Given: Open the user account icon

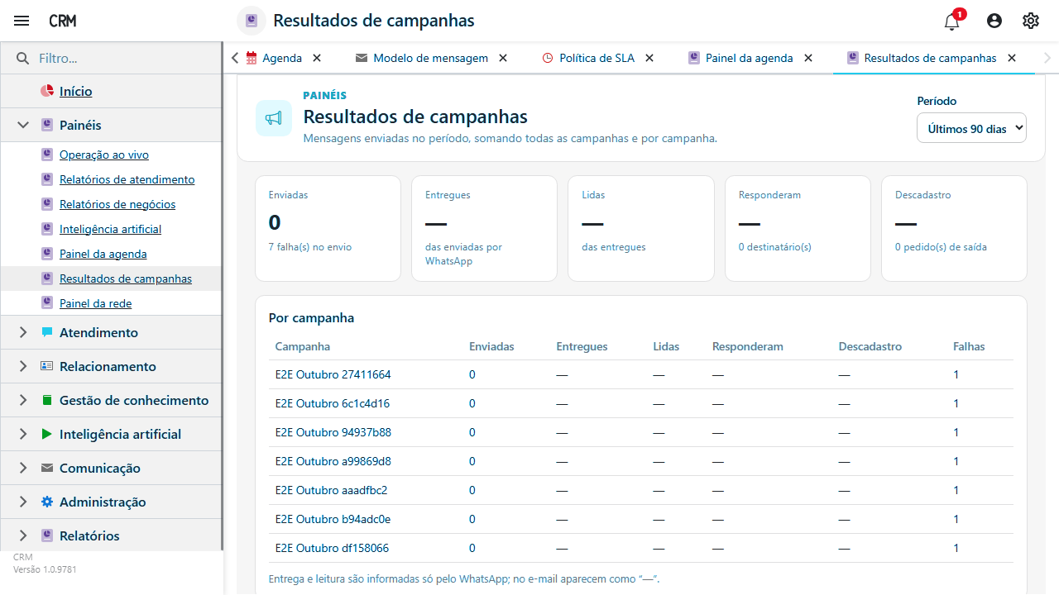Looking at the screenshot, I should [x=994, y=21].
